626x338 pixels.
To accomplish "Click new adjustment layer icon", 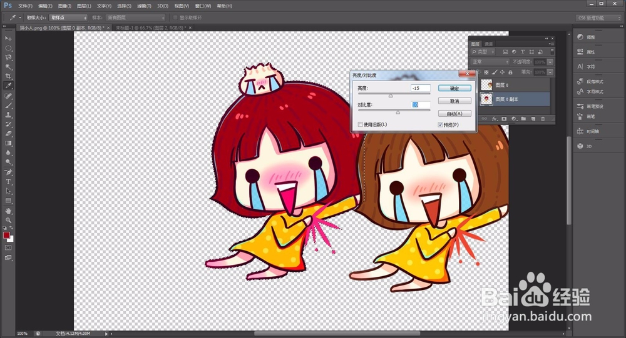I will (514, 119).
